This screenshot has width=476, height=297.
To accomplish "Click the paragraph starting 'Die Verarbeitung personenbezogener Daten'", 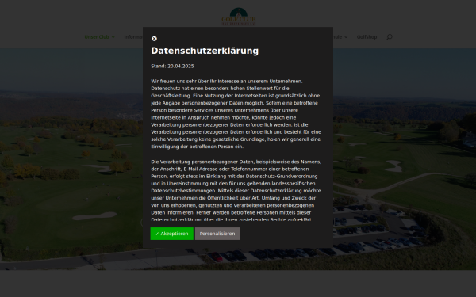I will (x=236, y=190).
